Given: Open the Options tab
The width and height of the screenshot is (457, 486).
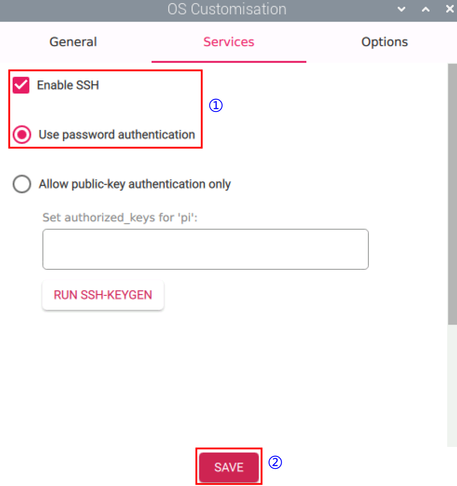Looking at the screenshot, I should coord(385,42).
